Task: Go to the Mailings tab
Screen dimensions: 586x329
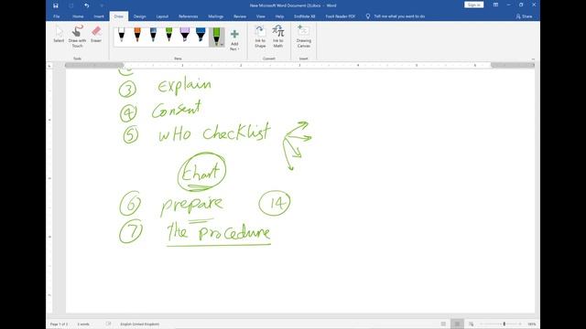Action: 216,16
